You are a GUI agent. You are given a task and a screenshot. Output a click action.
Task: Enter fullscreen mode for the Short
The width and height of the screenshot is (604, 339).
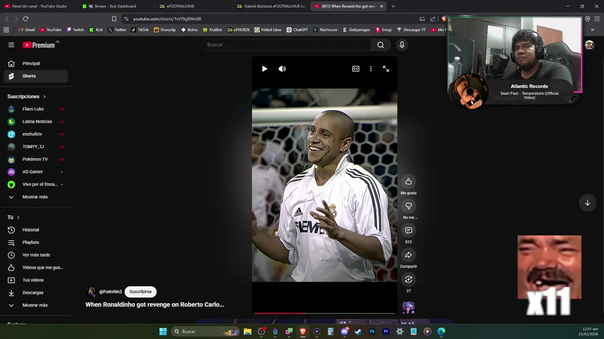click(x=386, y=69)
